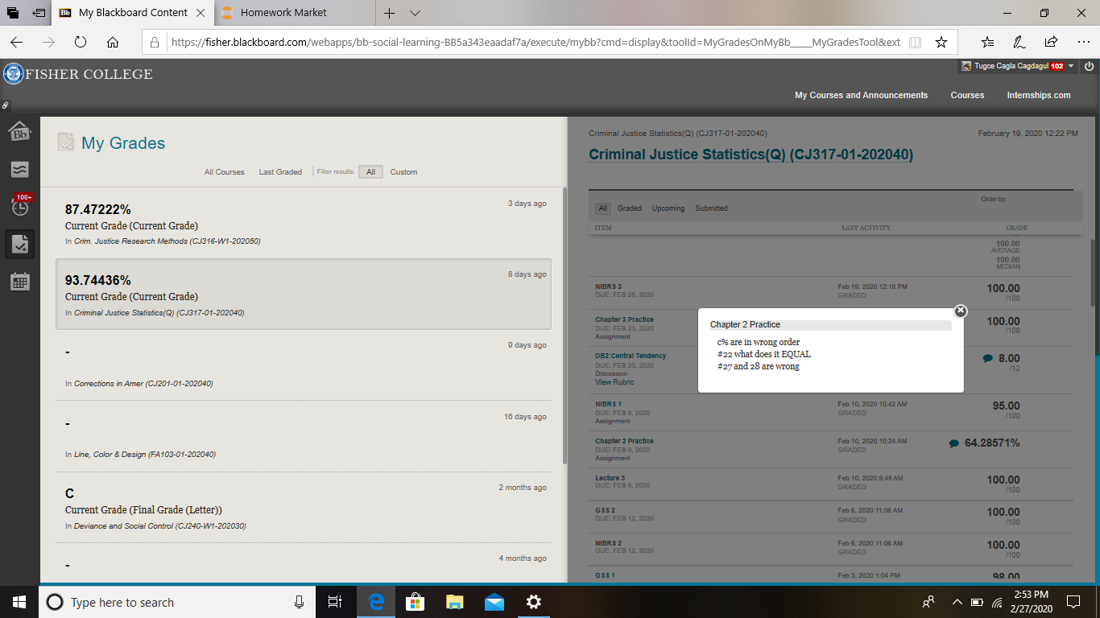Open the browser home page

(x=113, y=42)
